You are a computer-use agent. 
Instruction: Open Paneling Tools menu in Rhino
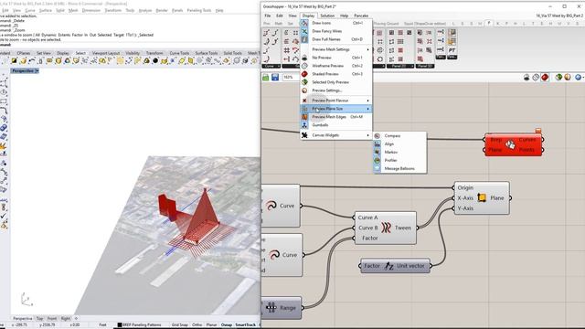[x=199, y=10]
